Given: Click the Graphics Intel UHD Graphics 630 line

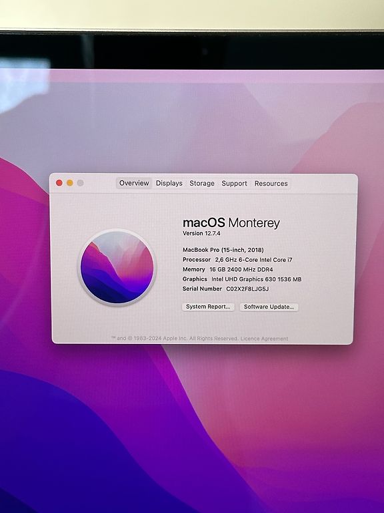Looking at the screenshot, I should [242, 279].
